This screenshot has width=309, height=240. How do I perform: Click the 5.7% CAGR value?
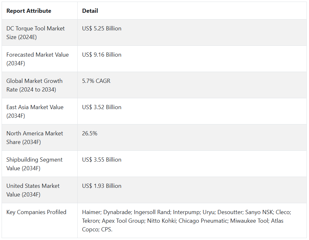[96, 81]
